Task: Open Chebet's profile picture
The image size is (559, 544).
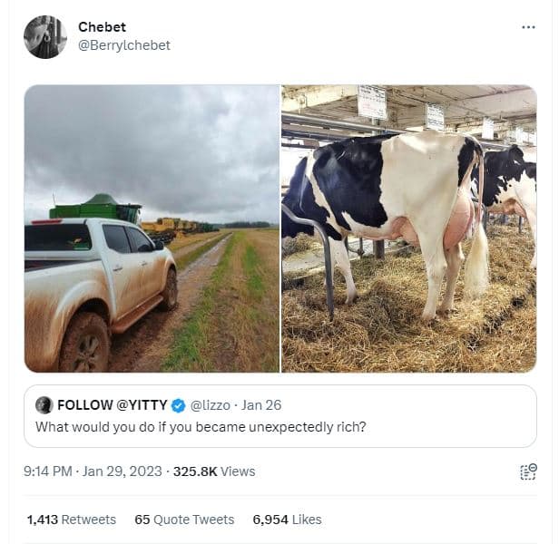Action: pos(44,37)
